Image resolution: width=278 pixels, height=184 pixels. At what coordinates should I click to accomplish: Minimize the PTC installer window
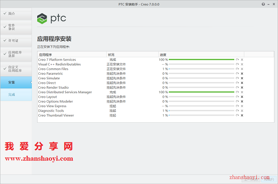coord(269,4)
